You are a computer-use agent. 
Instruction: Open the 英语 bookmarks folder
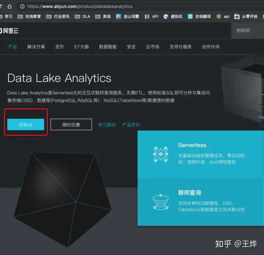click(103, 16)
